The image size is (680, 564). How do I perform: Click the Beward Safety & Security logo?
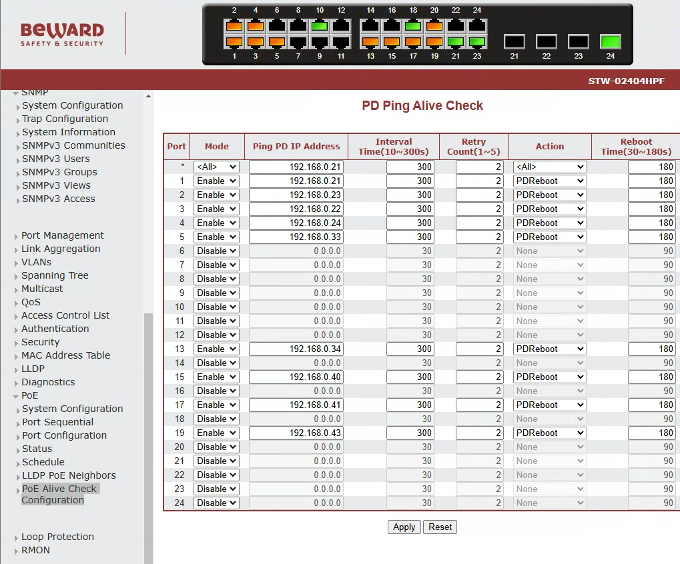(x=63, y=34)
